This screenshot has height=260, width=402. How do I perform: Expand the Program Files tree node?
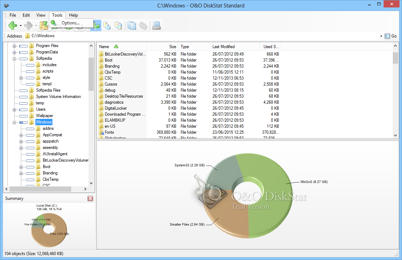pyautogui.click(x=15, y=46)
